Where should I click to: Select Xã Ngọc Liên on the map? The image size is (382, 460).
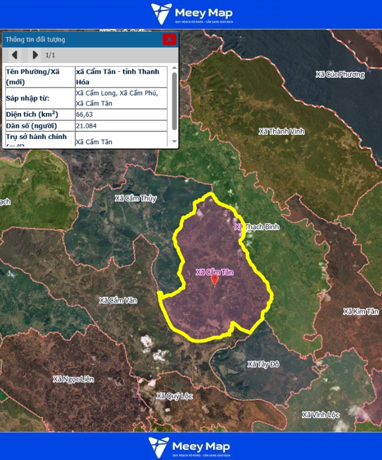pyautogui.click(x=73, y=379)
